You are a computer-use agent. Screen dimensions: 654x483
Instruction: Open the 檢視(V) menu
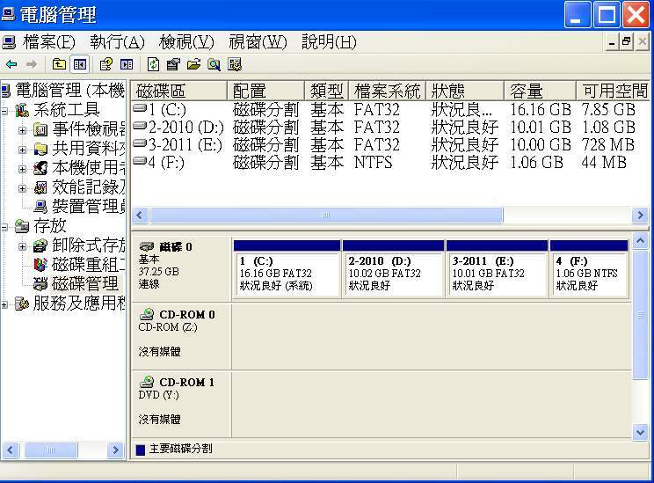point(186,42)
